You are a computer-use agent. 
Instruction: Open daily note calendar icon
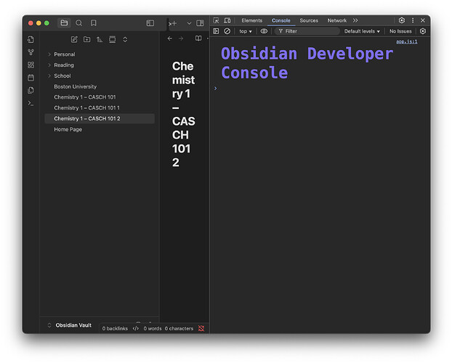point(31,78)
